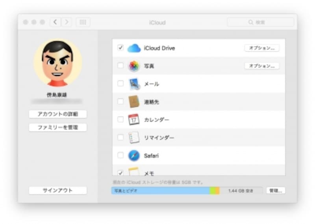This screenshot has width=315, height=224.
Task: Show all preferences grid button
Action: click(x=83, y=22)
